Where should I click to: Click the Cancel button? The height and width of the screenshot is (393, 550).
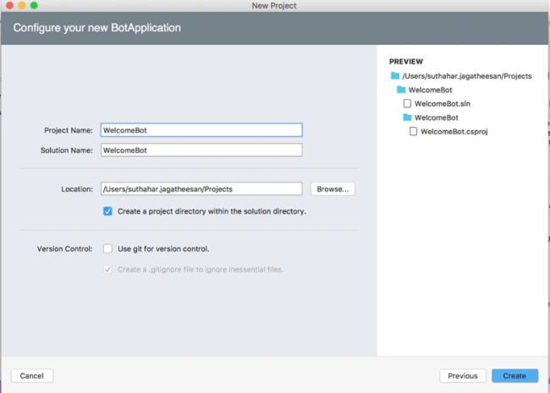click(x=32, y=376)
